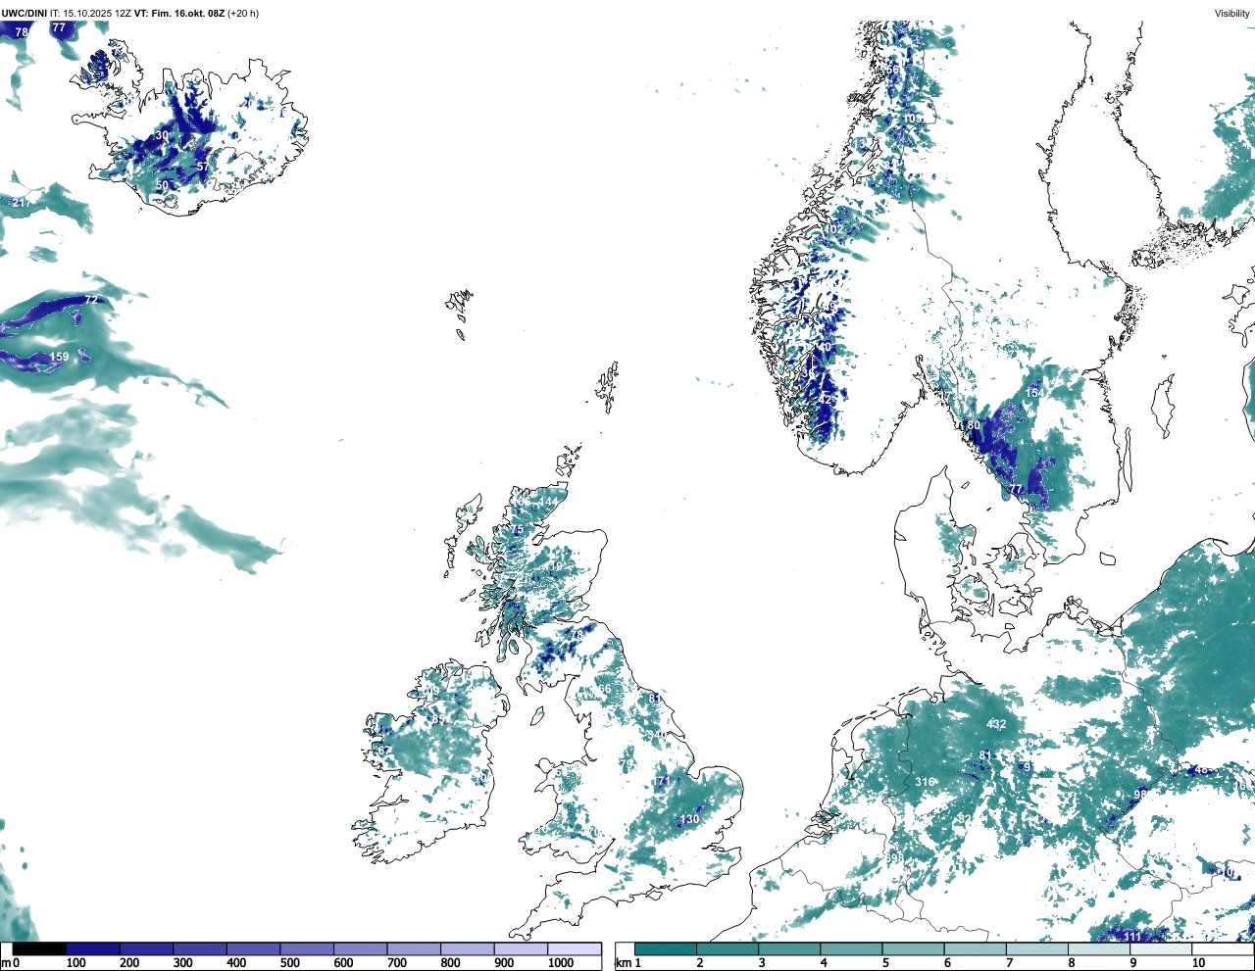Click the '50' value in southern Iceland
This screenshot has width=1255, height=971.
pyautogui.click(x=162, y=185)
